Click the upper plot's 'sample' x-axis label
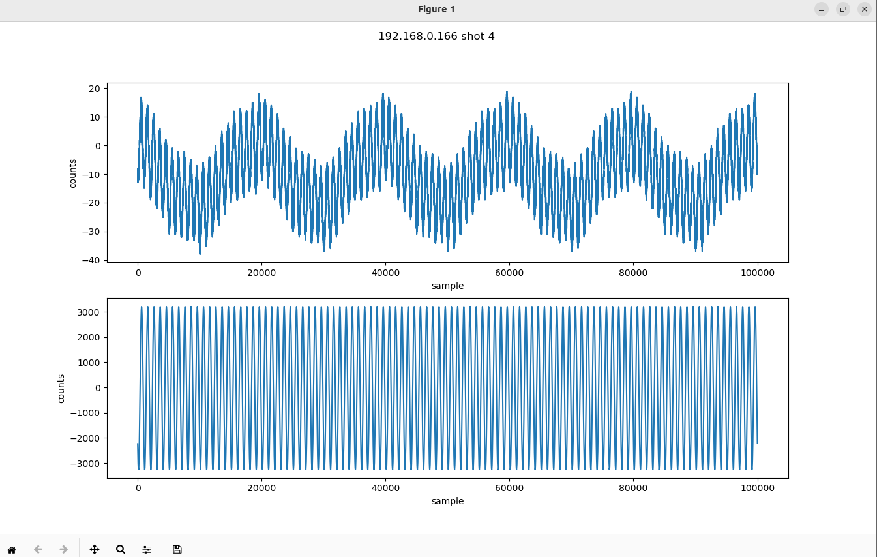Viewport: 877px width, 557px height. coord(447,286)
